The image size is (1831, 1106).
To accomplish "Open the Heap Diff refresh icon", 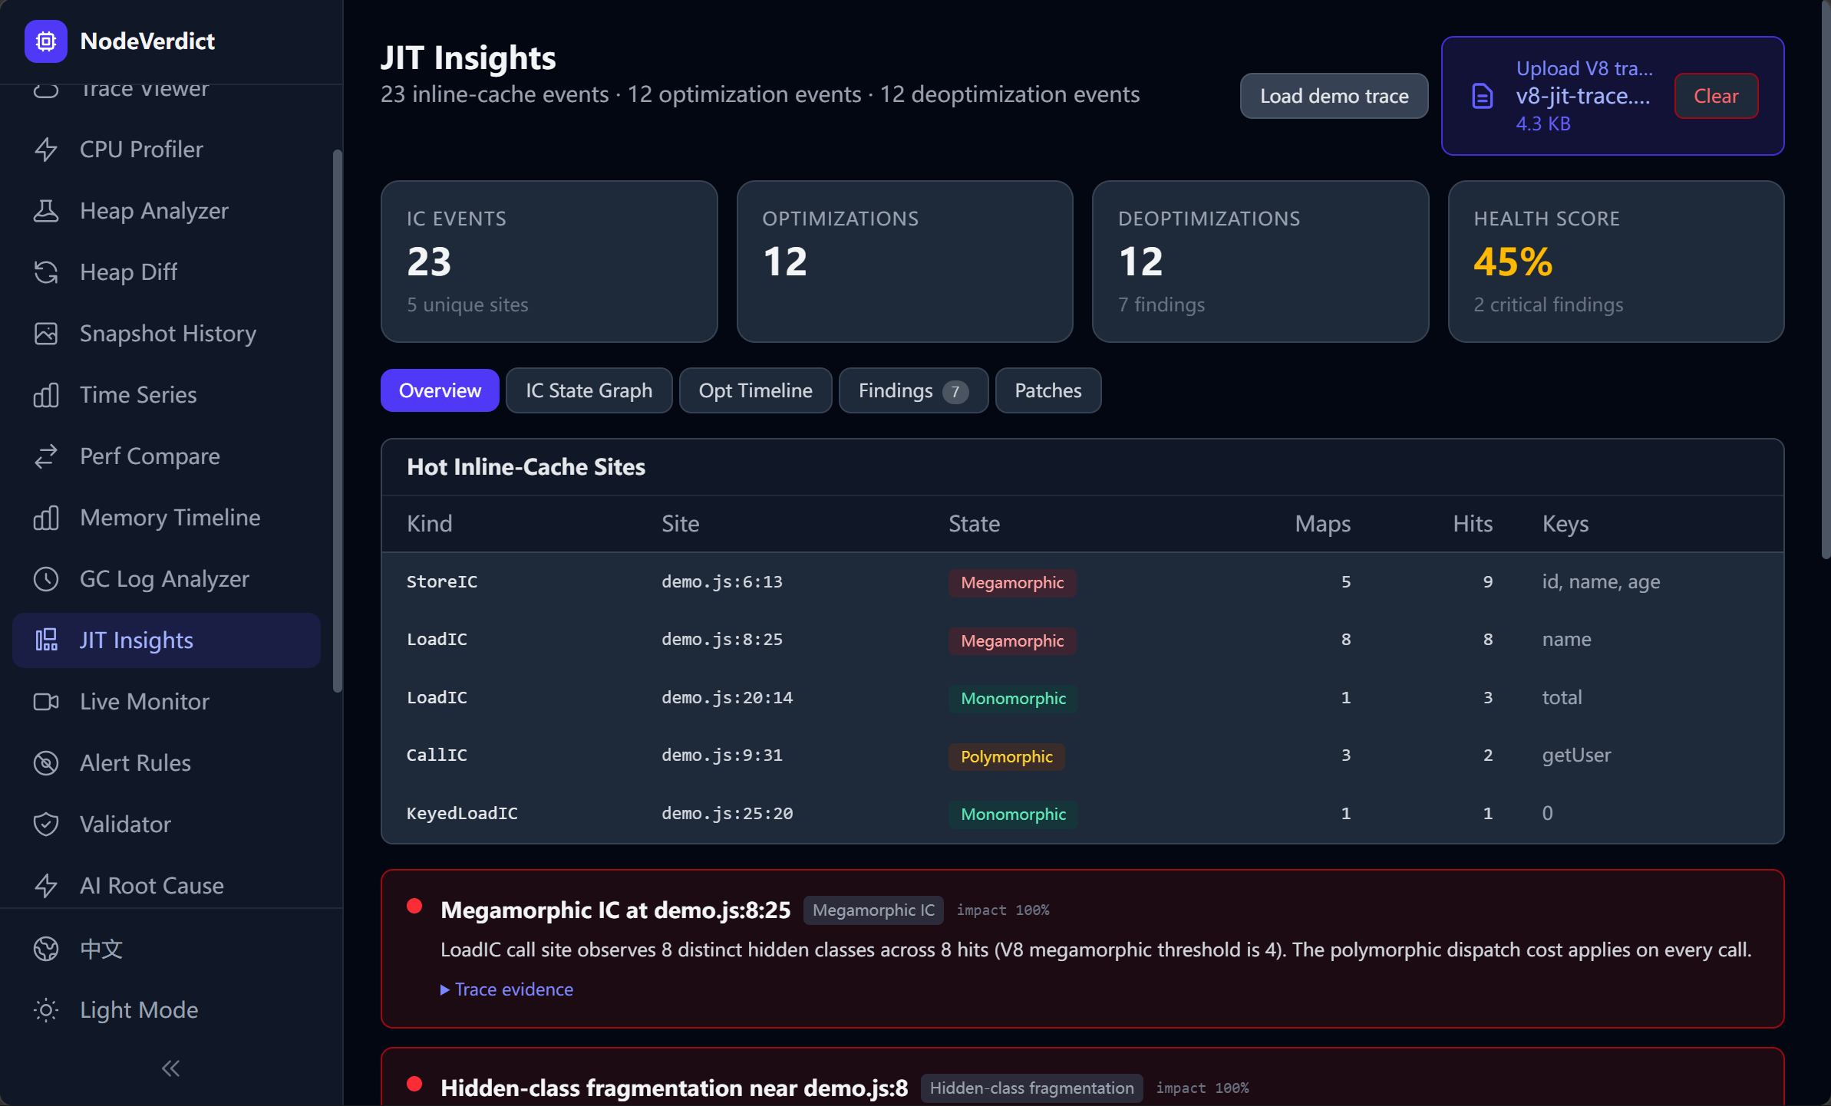I will point(46,272).
